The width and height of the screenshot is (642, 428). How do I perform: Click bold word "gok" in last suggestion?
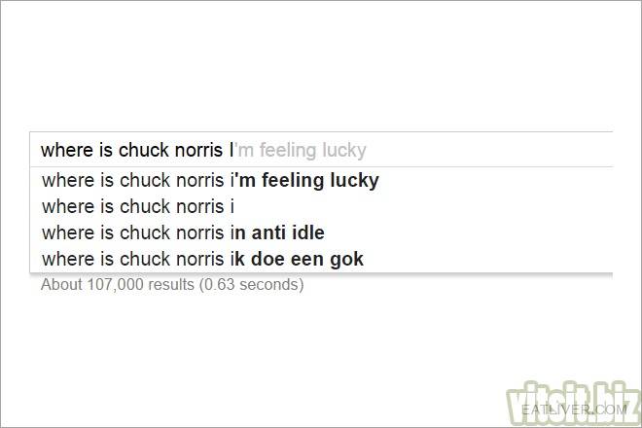pyautogui.click(x=347, y=260)
